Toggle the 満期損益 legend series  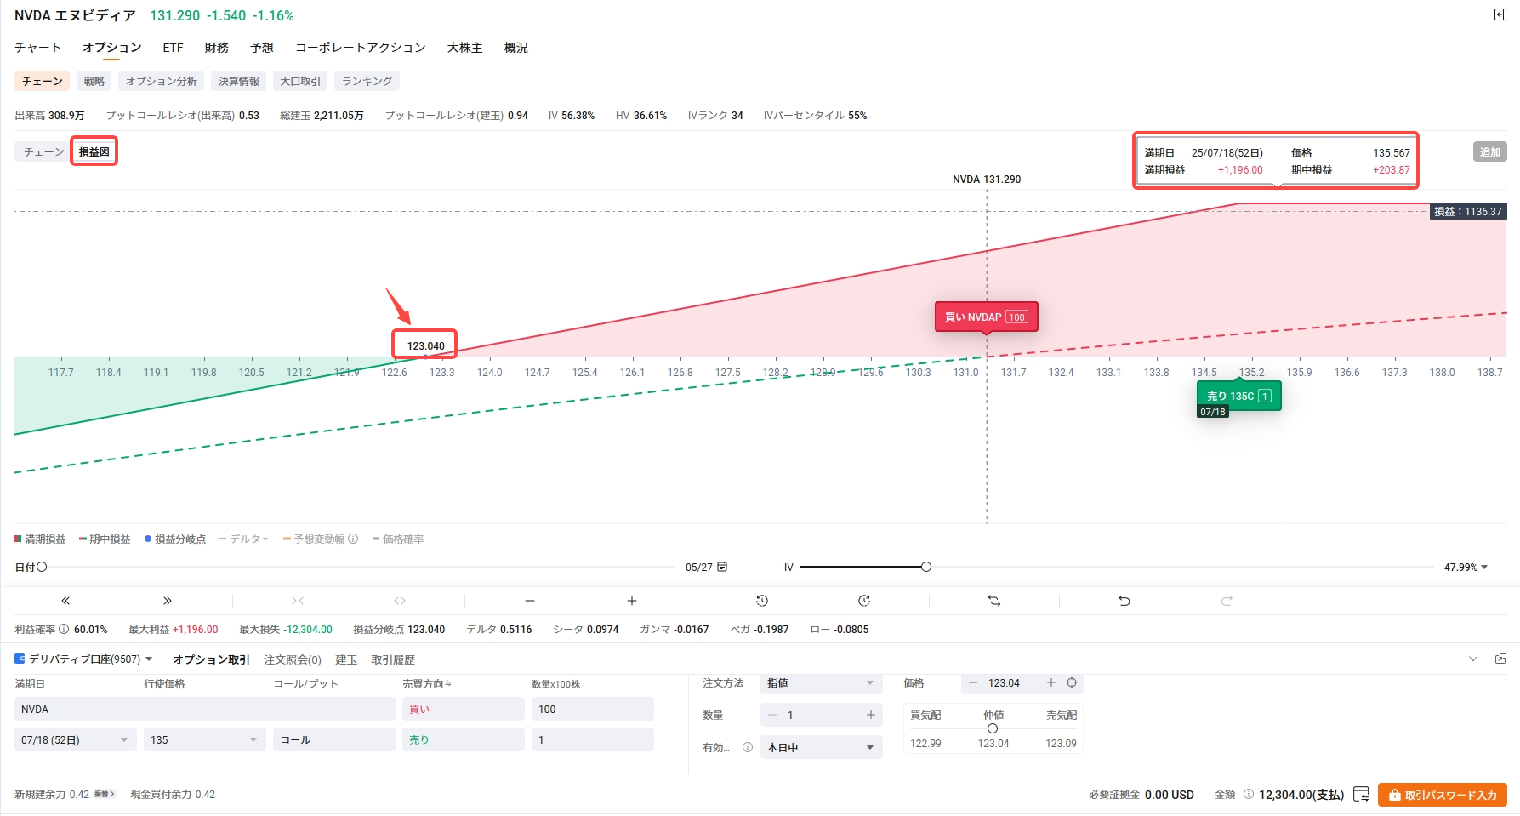tap(40, 539)
